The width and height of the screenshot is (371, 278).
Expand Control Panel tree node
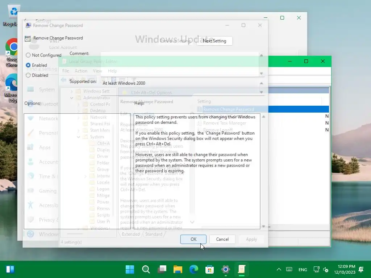tap(78, 104)
